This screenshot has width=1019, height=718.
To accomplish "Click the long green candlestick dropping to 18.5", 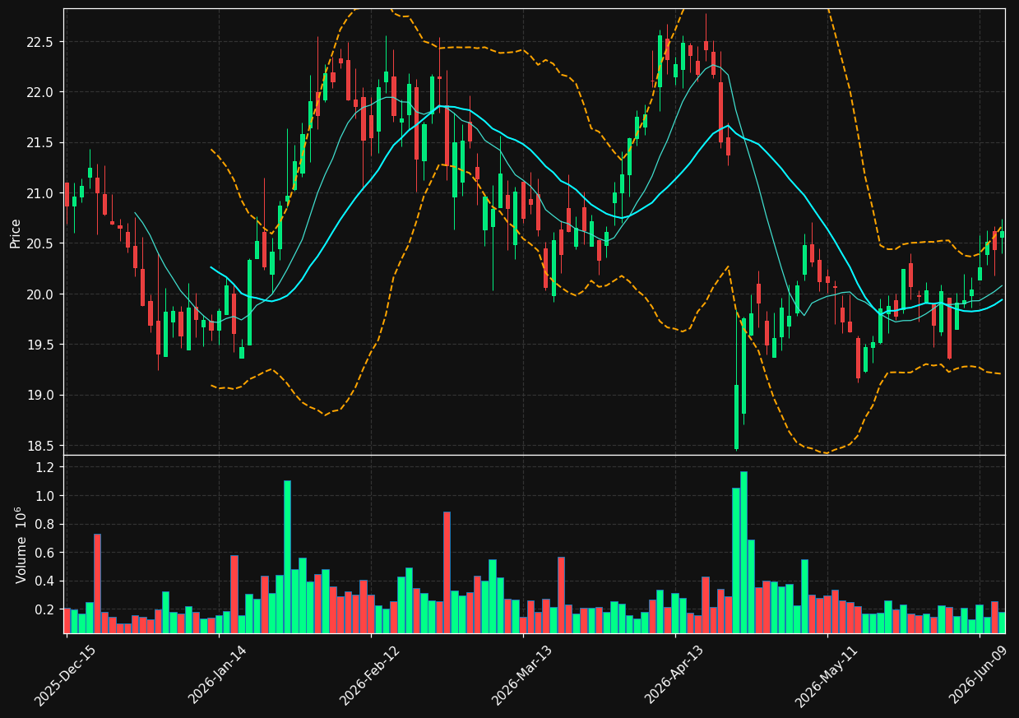I will tap(736, 417).
